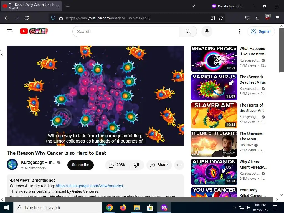
Task: Open the Kurzgesagt channel name link
Action: 38,162
